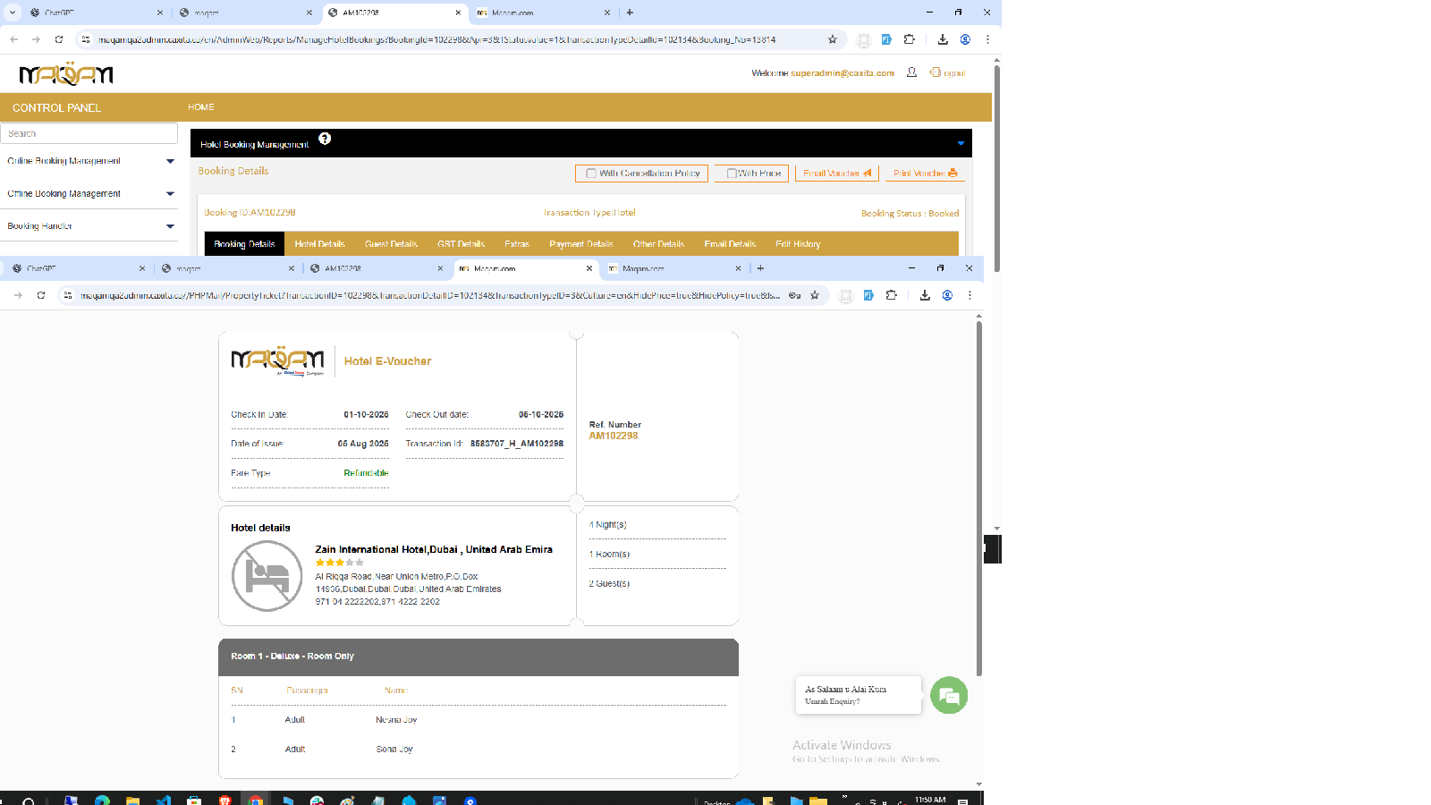Click the control panel Search field
This screenshot has width=1431, height=805.
[89, 133]
